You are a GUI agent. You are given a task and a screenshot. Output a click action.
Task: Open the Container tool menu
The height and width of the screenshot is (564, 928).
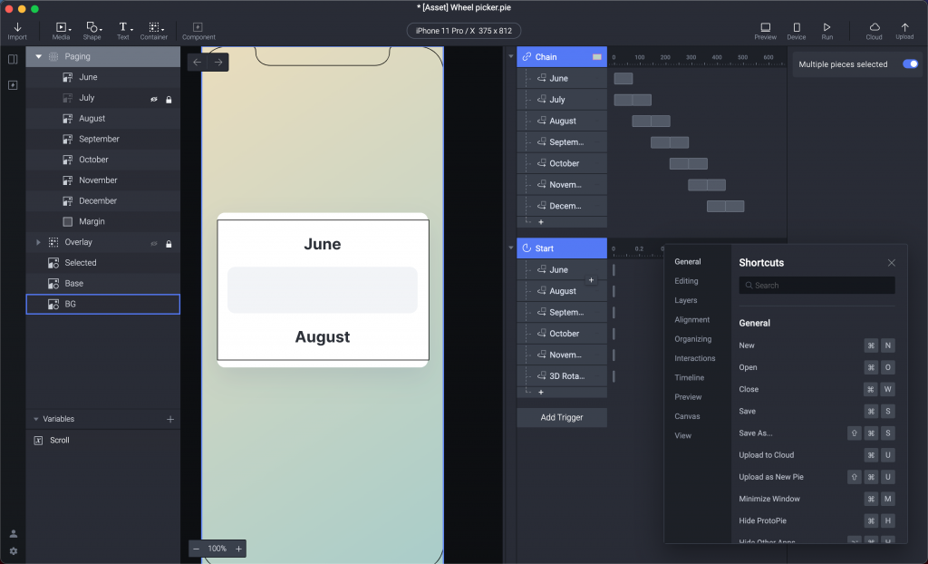click(x=154, y=31)
